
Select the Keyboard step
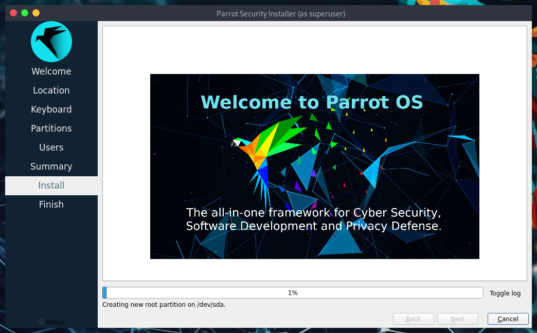[x=51, y=109]
